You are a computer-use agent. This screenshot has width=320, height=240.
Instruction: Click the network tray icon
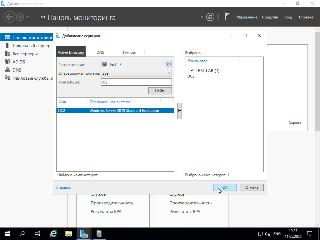(x=260, y=234)
